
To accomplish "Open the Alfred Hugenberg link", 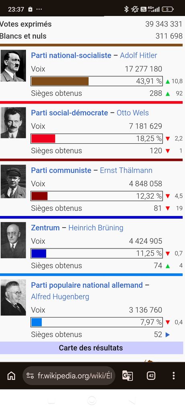I will pyautogui.click(x=60, y=297).
